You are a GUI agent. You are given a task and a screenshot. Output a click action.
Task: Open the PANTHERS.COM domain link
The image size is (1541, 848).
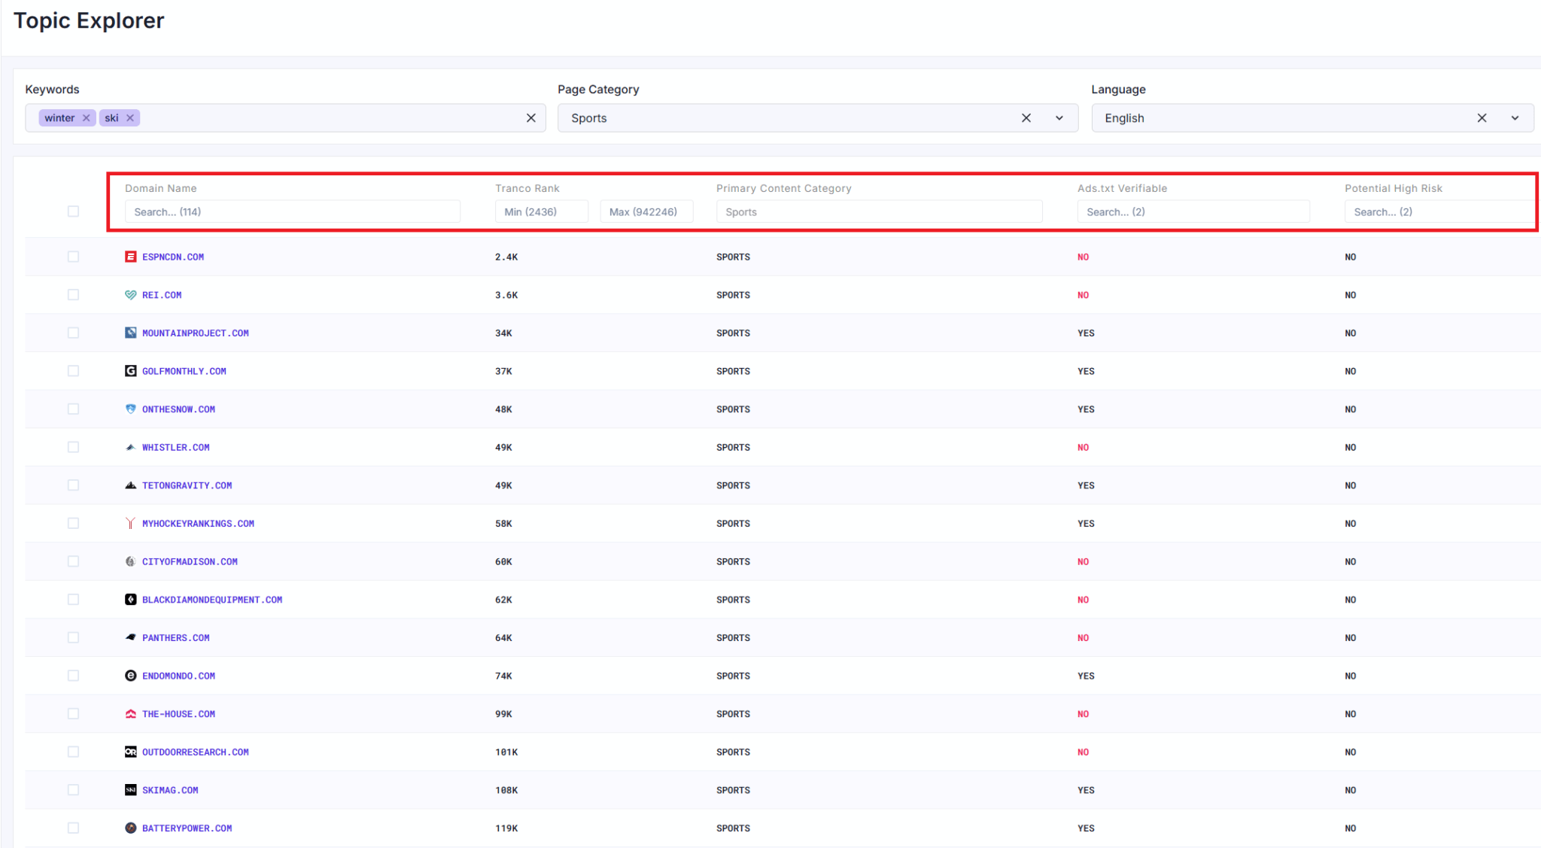click(176, 637)
